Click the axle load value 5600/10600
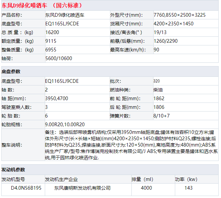Image resolution: width=221 pixels, height=198 pixels. pos(59,58)
